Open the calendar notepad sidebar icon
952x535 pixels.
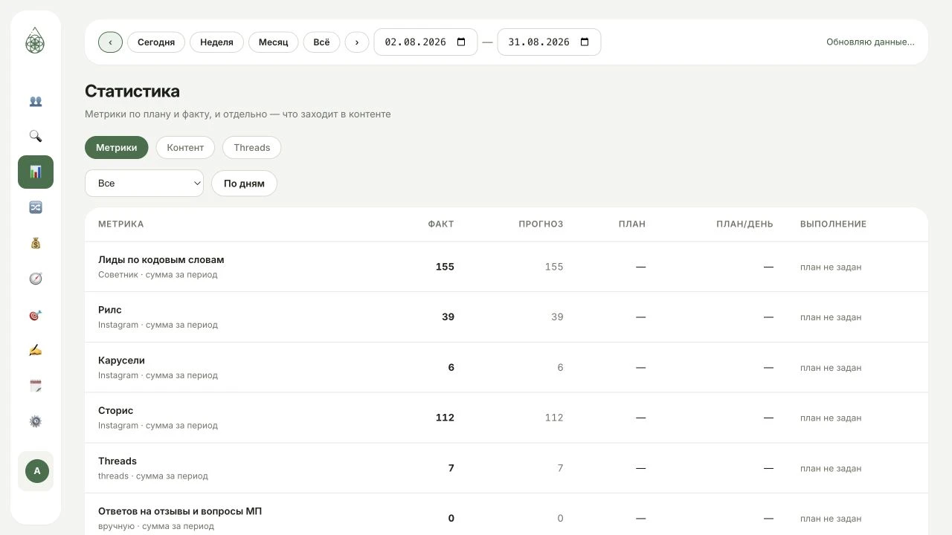(36, 386)
